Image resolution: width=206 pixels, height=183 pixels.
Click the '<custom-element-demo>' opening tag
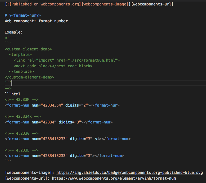[x=28, y=49]
